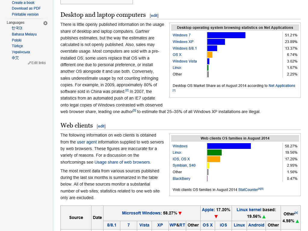Click note [a] next to Other header
The width and height of the screenshot is (308, 231).
click(x=296, y=213)
